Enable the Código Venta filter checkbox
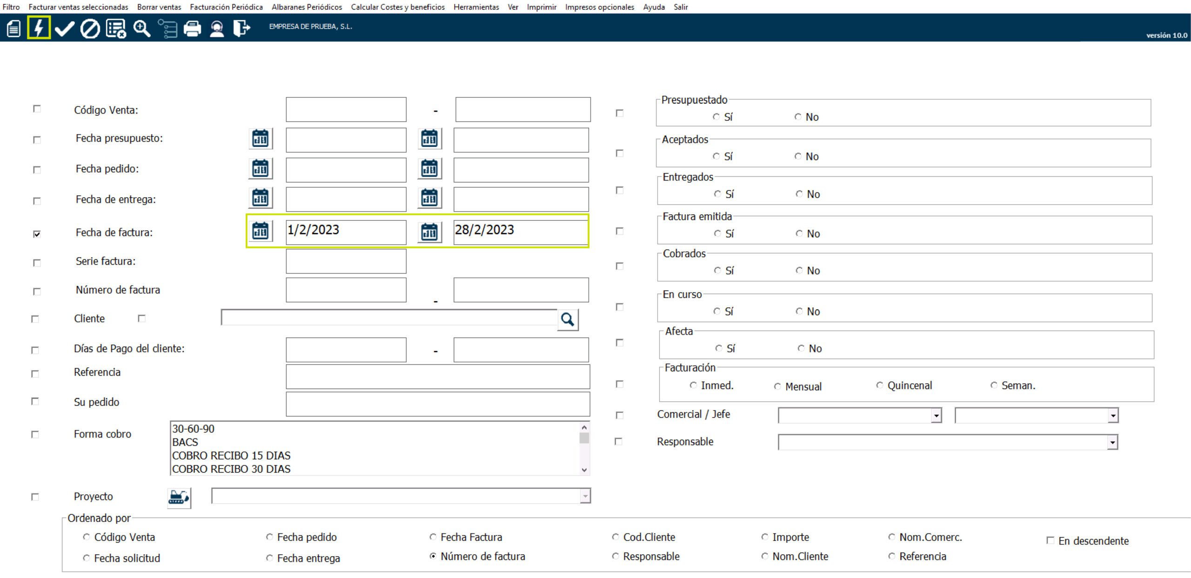 click(x=37, y=109)
